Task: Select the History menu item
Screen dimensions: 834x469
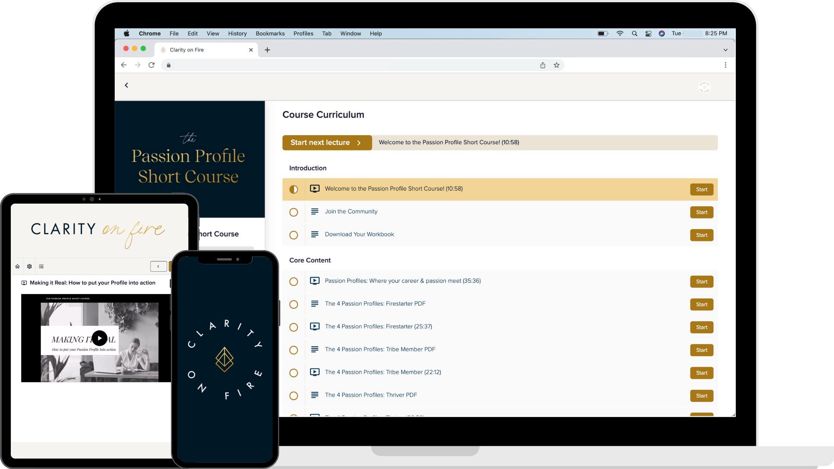Action: click(x=237, y=33)
